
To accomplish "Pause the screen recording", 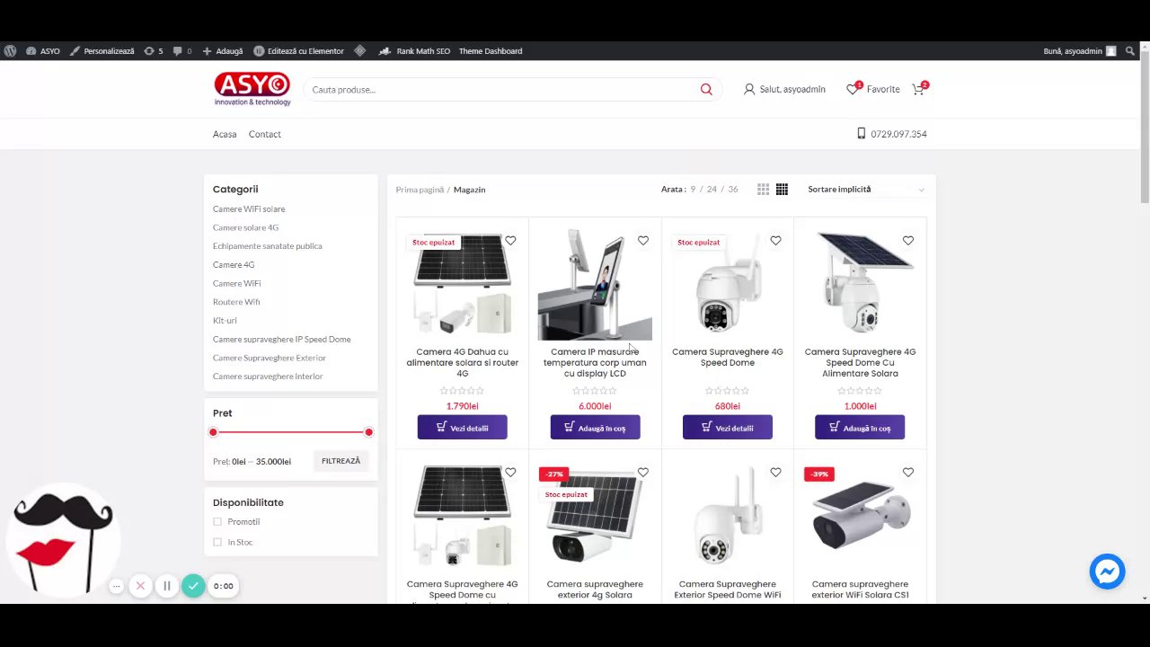I will pos(166,586).
